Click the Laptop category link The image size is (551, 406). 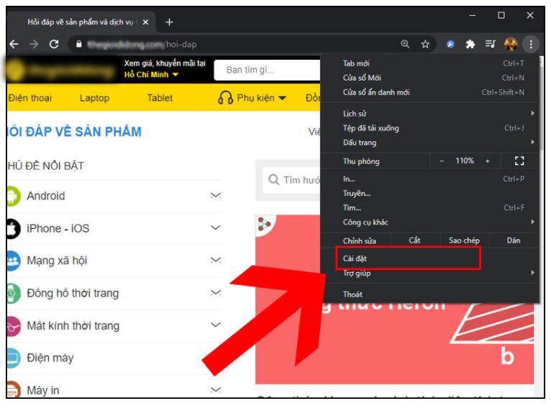[x=94, y=98]
